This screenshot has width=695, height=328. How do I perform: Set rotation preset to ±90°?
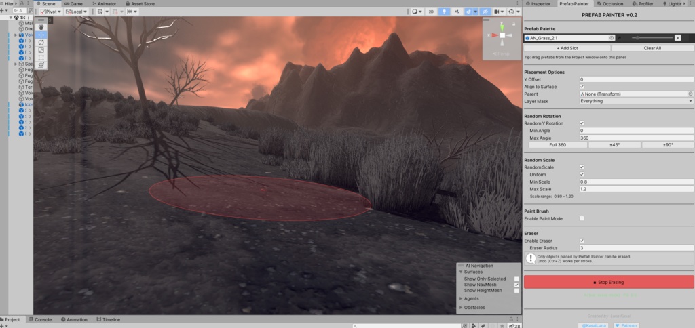click(668, 145)
